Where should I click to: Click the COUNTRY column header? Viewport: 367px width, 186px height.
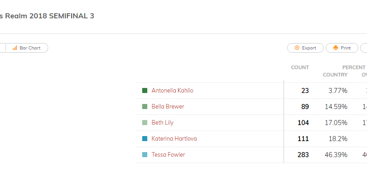click(335, 75)
